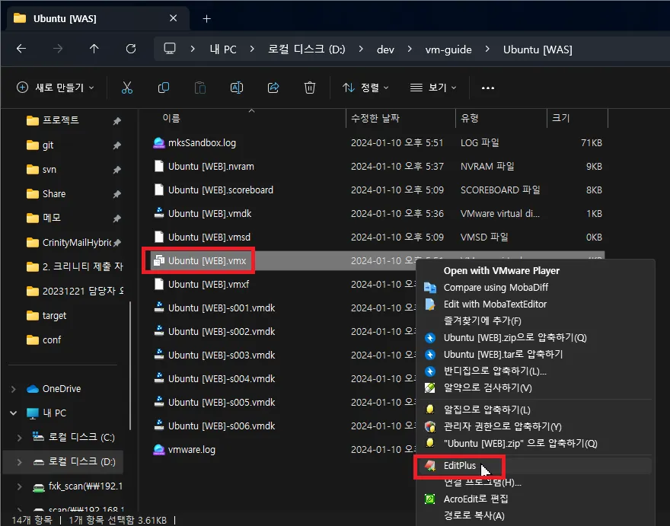Click the Rename icon in toolbar
This screenshot has height=526, width=670.
[237, 88]
